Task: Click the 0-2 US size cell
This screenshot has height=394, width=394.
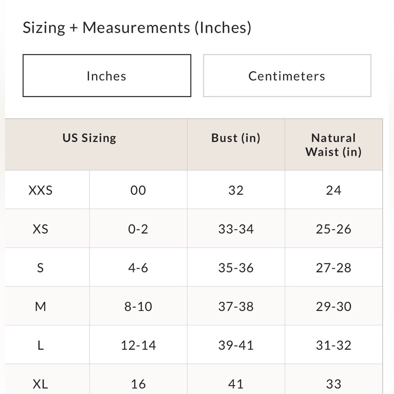Action: pyautogui.click(x=138, y=229)
